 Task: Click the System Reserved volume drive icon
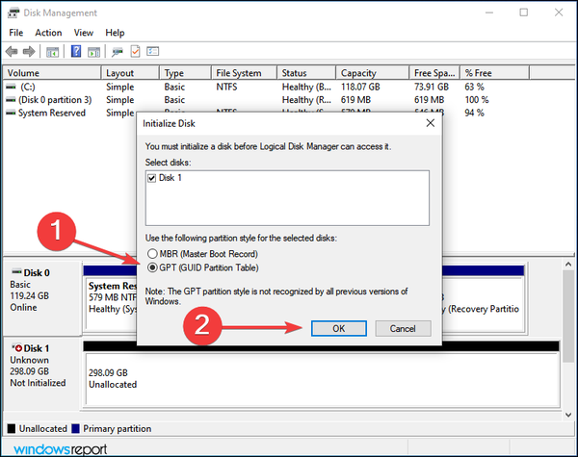tap(11, 113)
